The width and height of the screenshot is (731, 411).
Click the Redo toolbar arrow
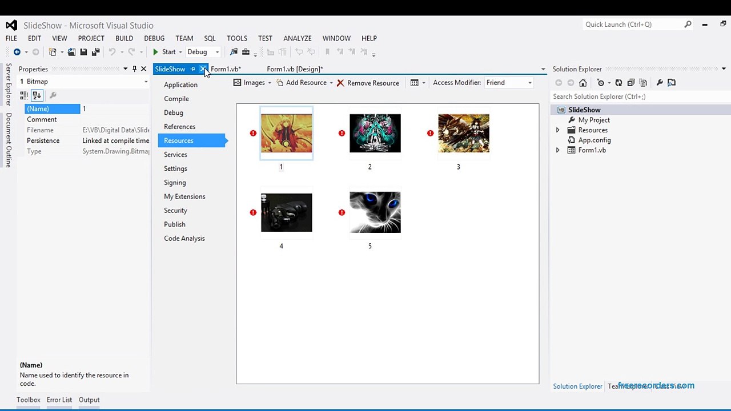tap(131, 52)
